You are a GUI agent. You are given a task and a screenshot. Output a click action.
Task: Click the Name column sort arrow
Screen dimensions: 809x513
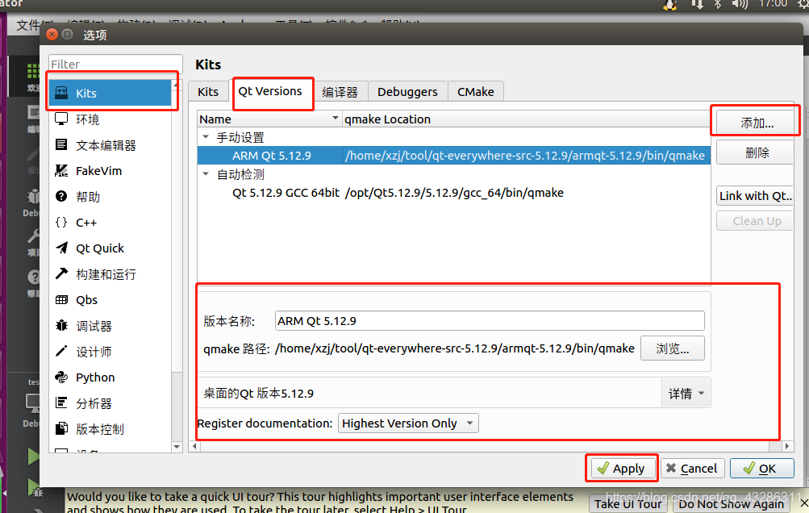point(335,119)
